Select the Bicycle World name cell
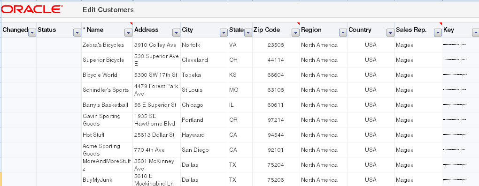The height and width of the screenshot is (186, 479). pyautogui.click(x=107, y=74)
